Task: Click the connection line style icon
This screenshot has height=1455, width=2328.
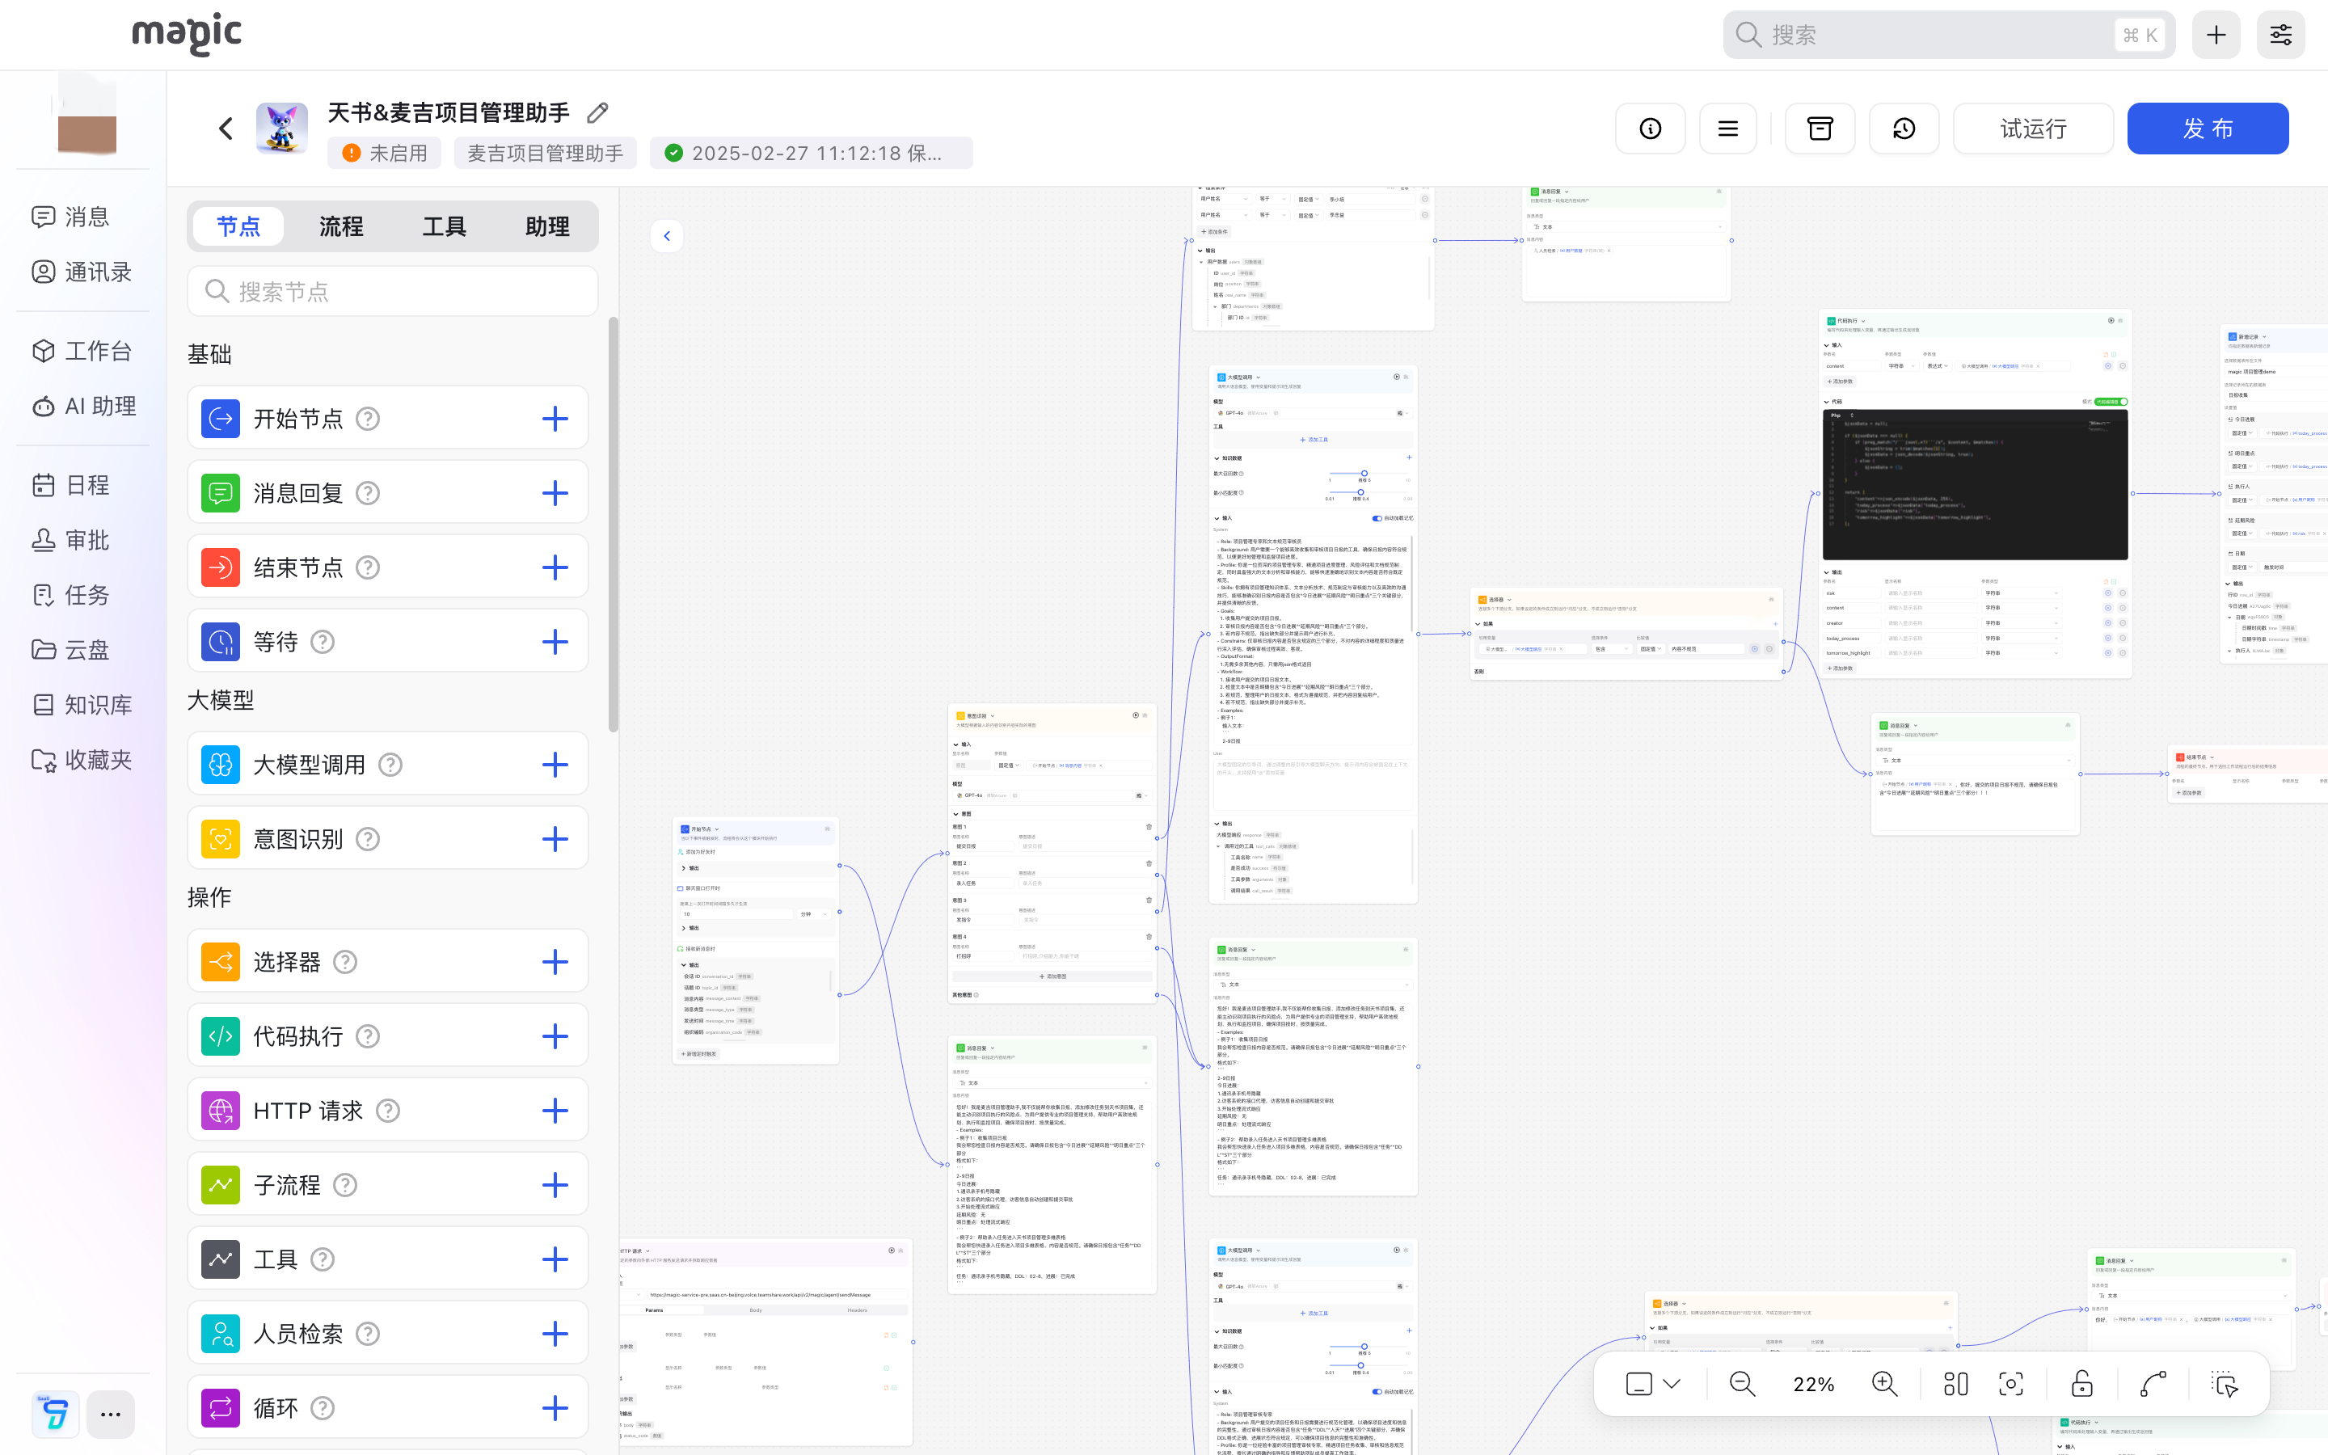Action: click(x=2153, y=1384)
